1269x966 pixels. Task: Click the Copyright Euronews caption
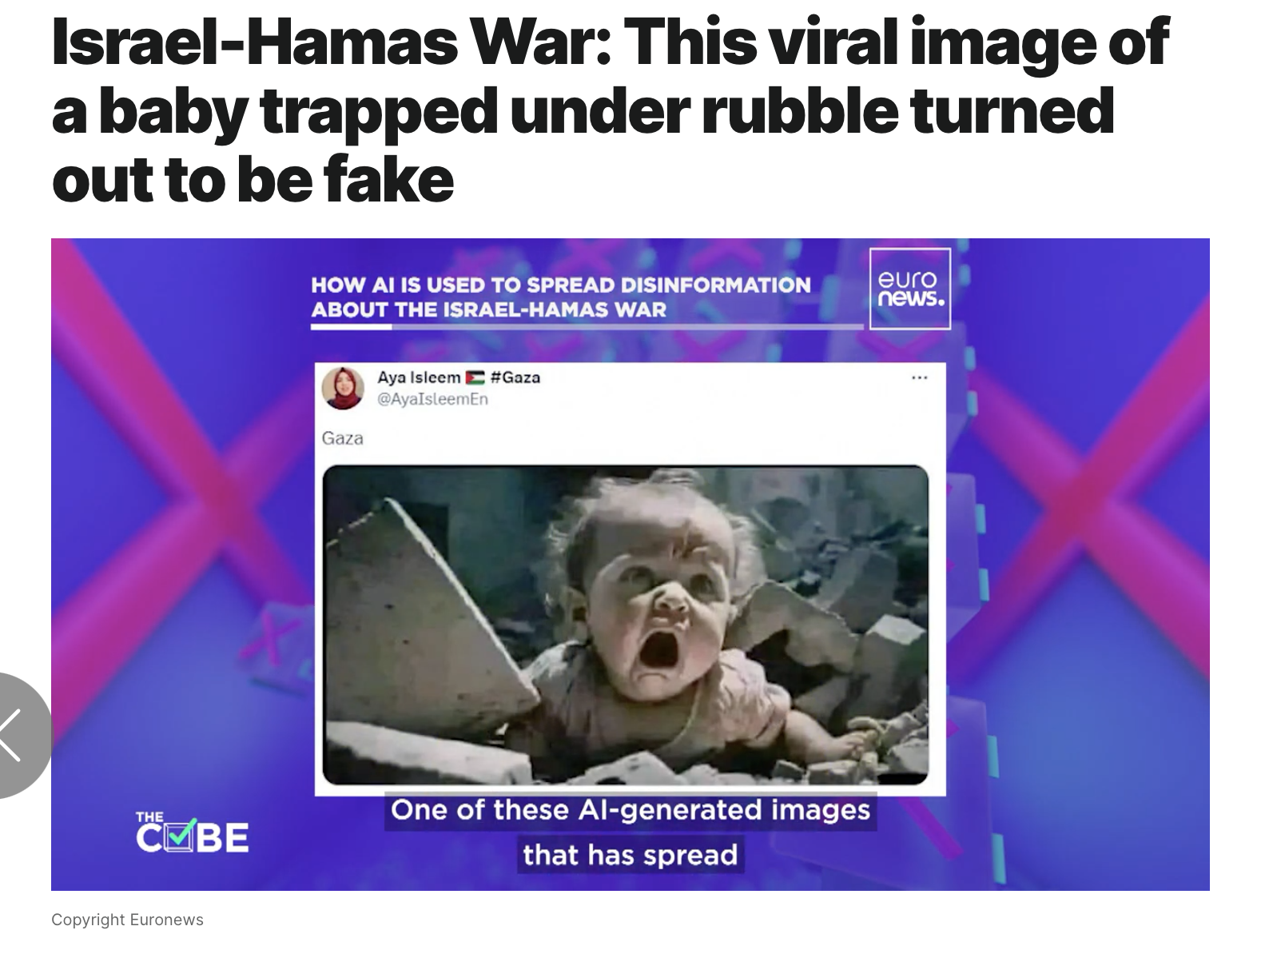coord(127,920)
